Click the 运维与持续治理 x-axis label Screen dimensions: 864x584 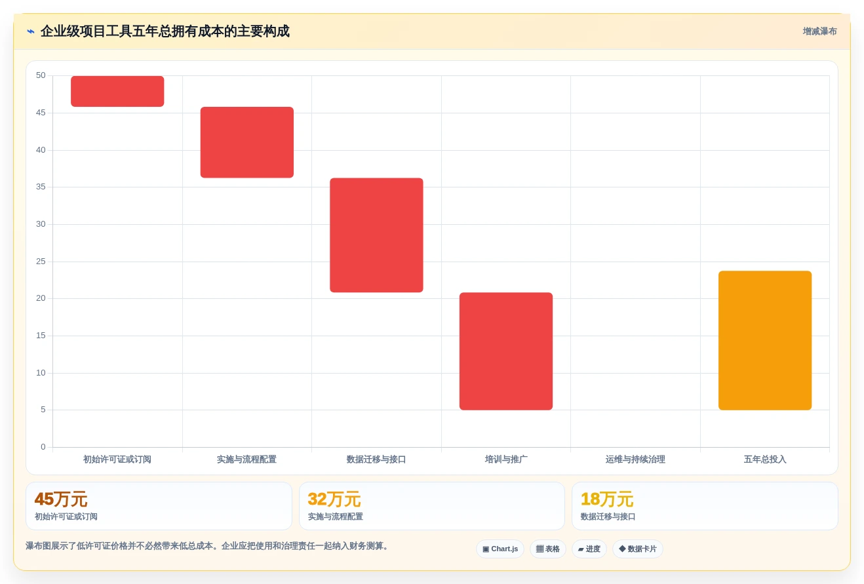click(635, 459)
